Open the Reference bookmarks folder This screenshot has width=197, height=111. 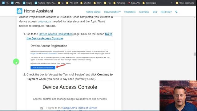(x=119, y=3)
